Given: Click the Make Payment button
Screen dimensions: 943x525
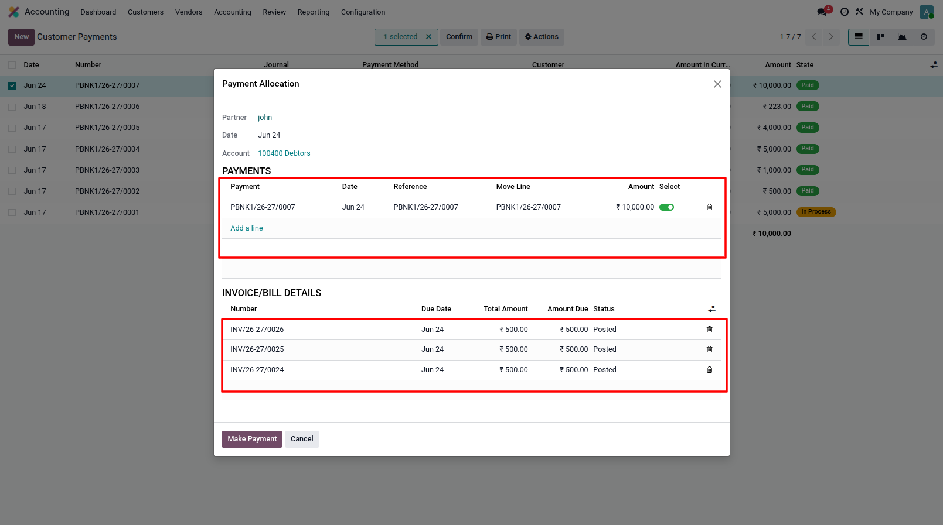Looking at the screenshot, I should (252, 439).
